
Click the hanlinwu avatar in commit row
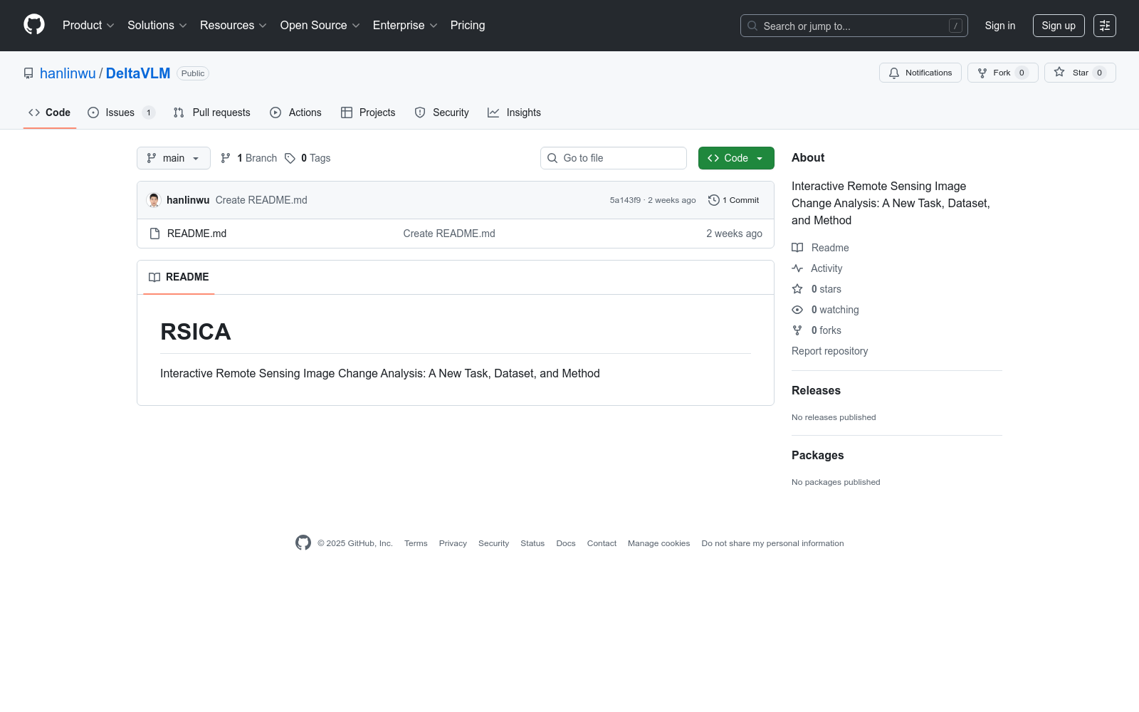(154, 200)
